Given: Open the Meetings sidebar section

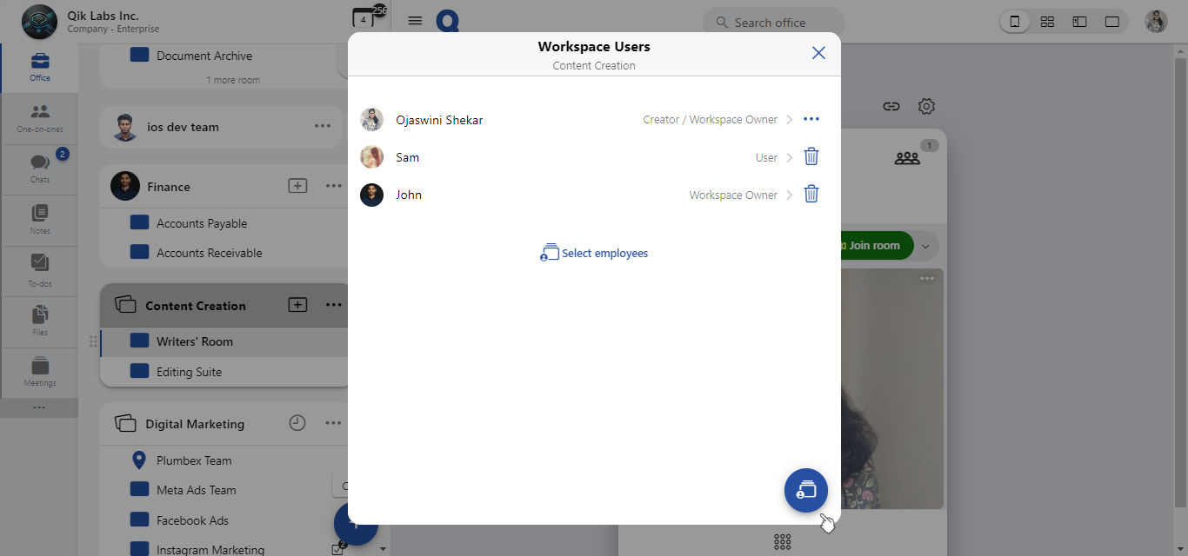Looking at the screenshot, I should click(x=39, y=372).
